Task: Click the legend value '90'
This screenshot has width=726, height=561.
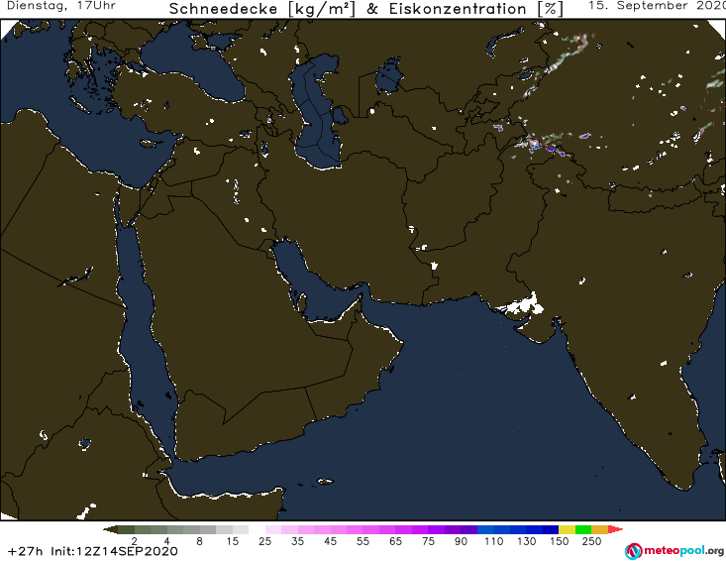Action: tap(461, 541)
